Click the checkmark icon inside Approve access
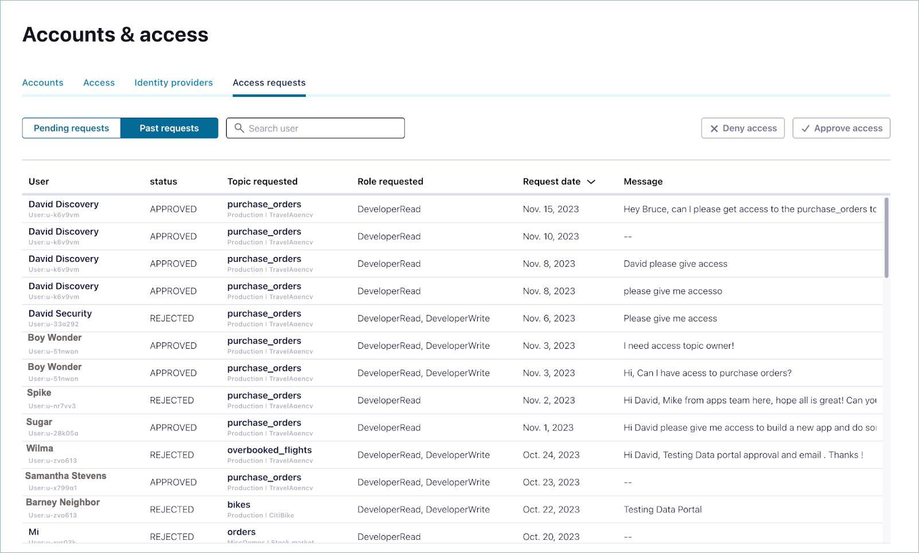The width and height of the screenshot is (919, 553). point(806,128)
